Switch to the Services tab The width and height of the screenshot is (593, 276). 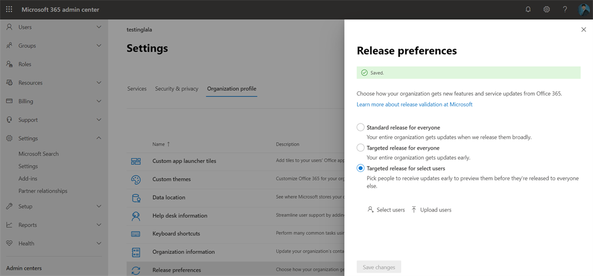(x=137, y=89)
